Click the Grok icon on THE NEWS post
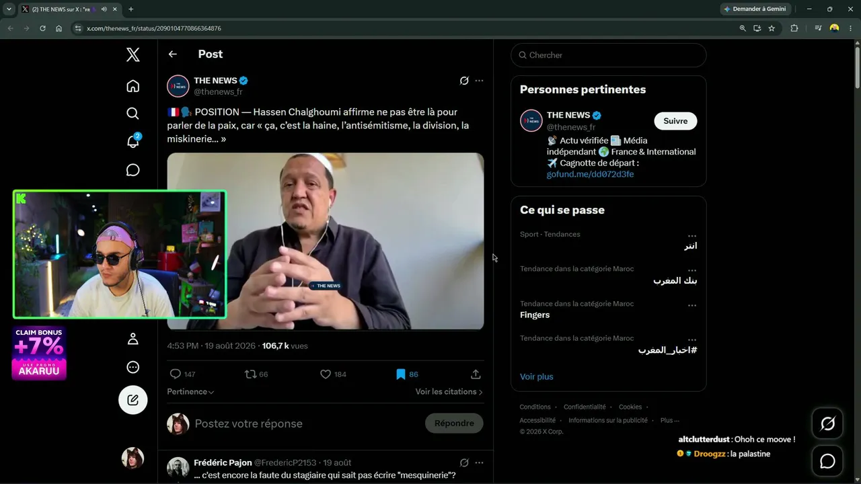Viewport: 861px width, 484px height. [464, 81]
